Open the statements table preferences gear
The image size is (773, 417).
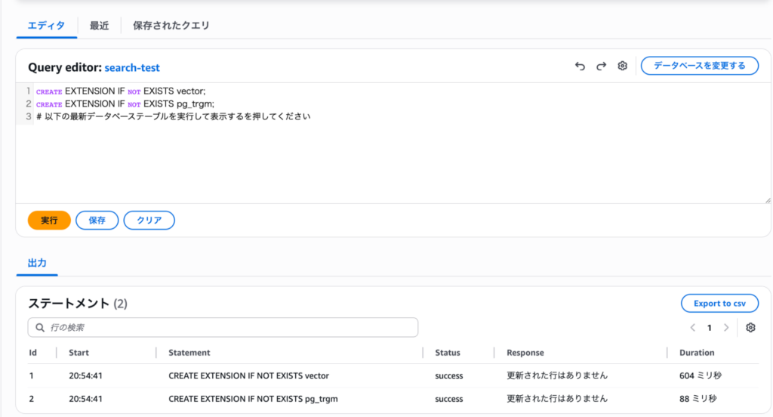tap(750, 328)
